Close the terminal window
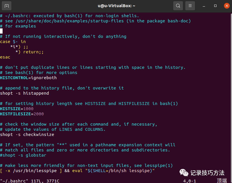 pyautogui.click(x=227, y=6)
